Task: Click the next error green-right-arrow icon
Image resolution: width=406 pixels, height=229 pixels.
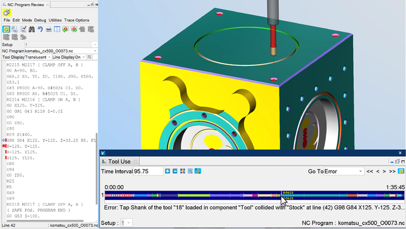Action: [x=74, y=29]
